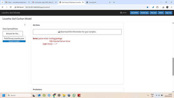Click the bookmark star icon
The width and height of the screenshot is (174, 98).
tap(147, 7)
